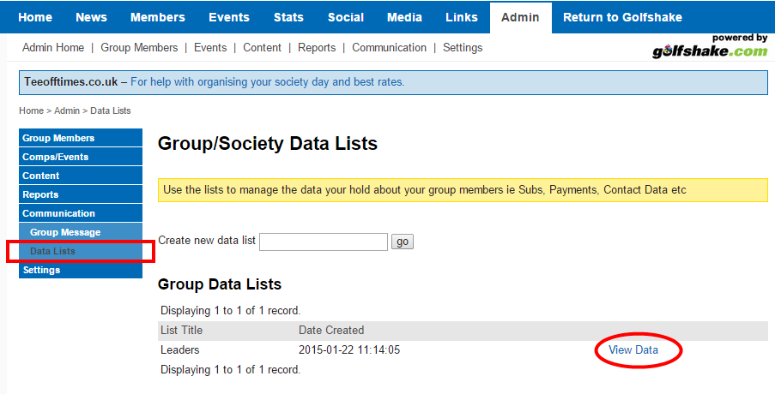Click the Create new data list field
This screenshot has height=394, width=775.
coord(324,242)
